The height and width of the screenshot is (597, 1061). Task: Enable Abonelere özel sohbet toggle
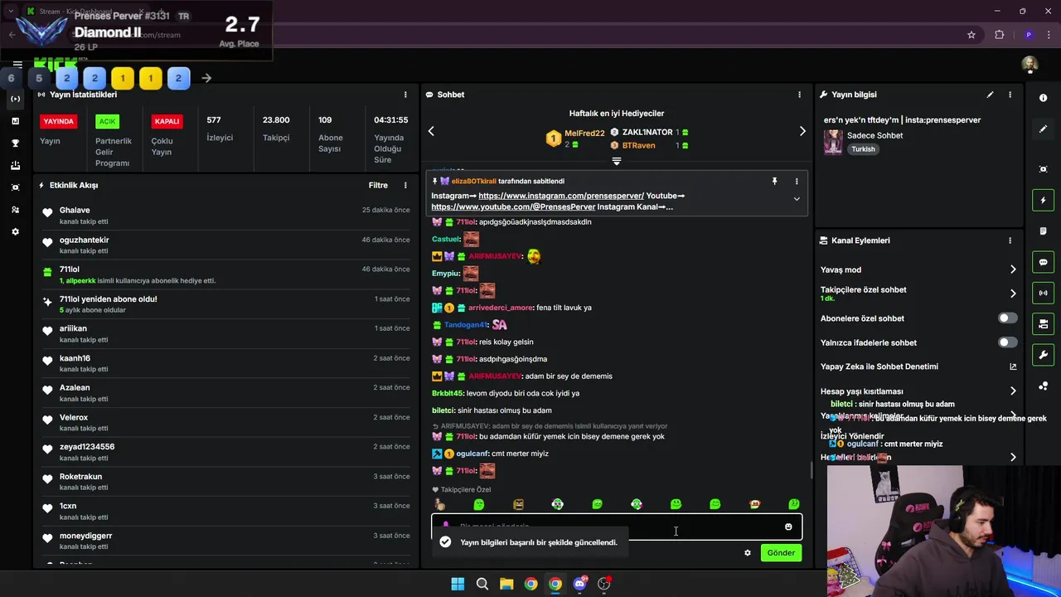[x=1007, y=318]
